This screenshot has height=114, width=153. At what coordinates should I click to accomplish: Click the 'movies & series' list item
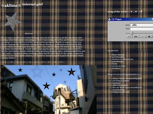tap(119, 66)
